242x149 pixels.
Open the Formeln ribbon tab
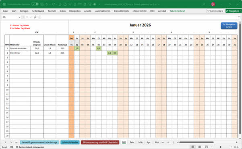coord(52,11)
